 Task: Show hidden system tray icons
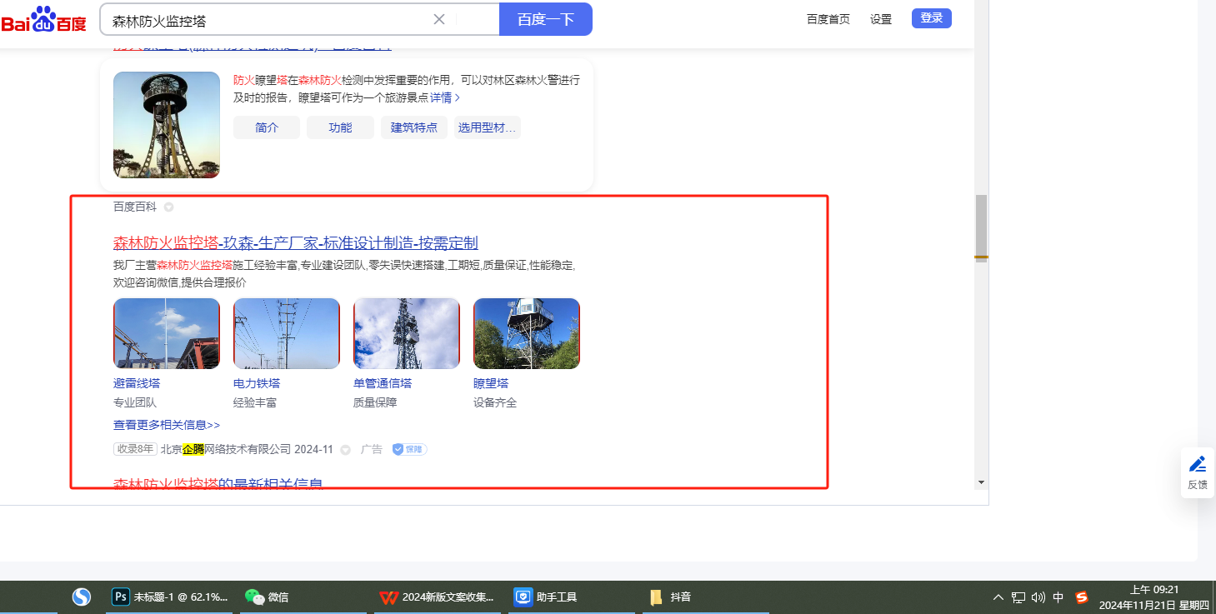(998, 597)
